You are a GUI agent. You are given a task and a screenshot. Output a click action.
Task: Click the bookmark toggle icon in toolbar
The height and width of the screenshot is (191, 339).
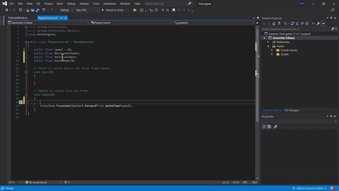click(x=174, y=10)
